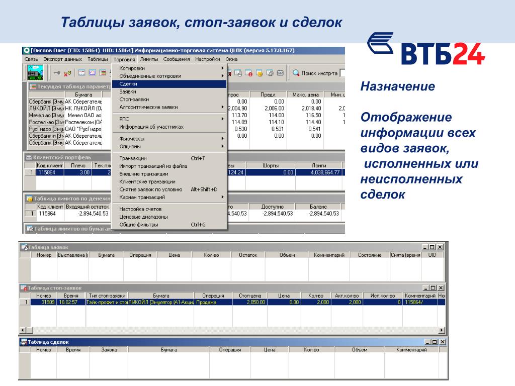Image resolution: width=515 pixels, height=386 pixels.
Task: Click the Таблица стоп-заявок title icon
Action: tap(24, 288)
